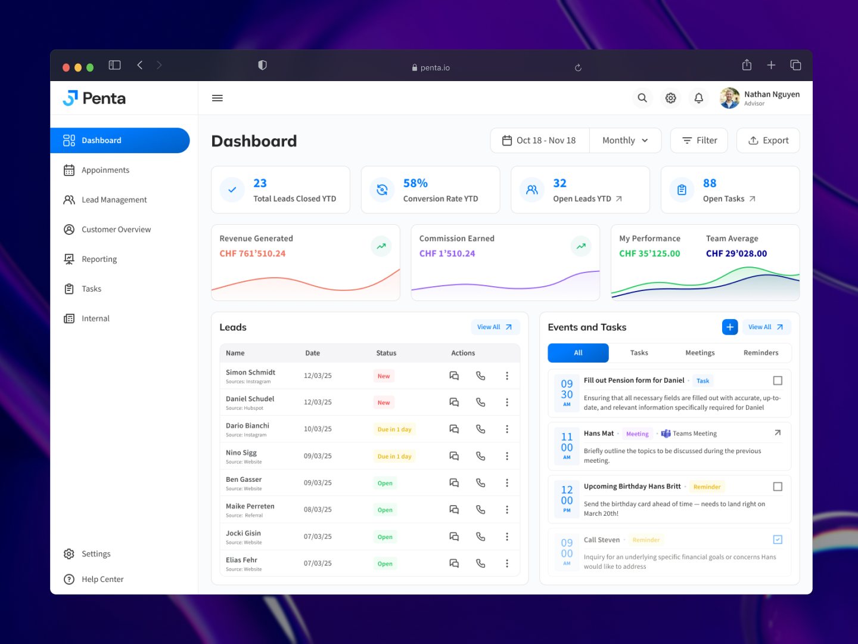Uncheck the completed Call Steven reminder
Screen dimensions: 858x644
778,539
